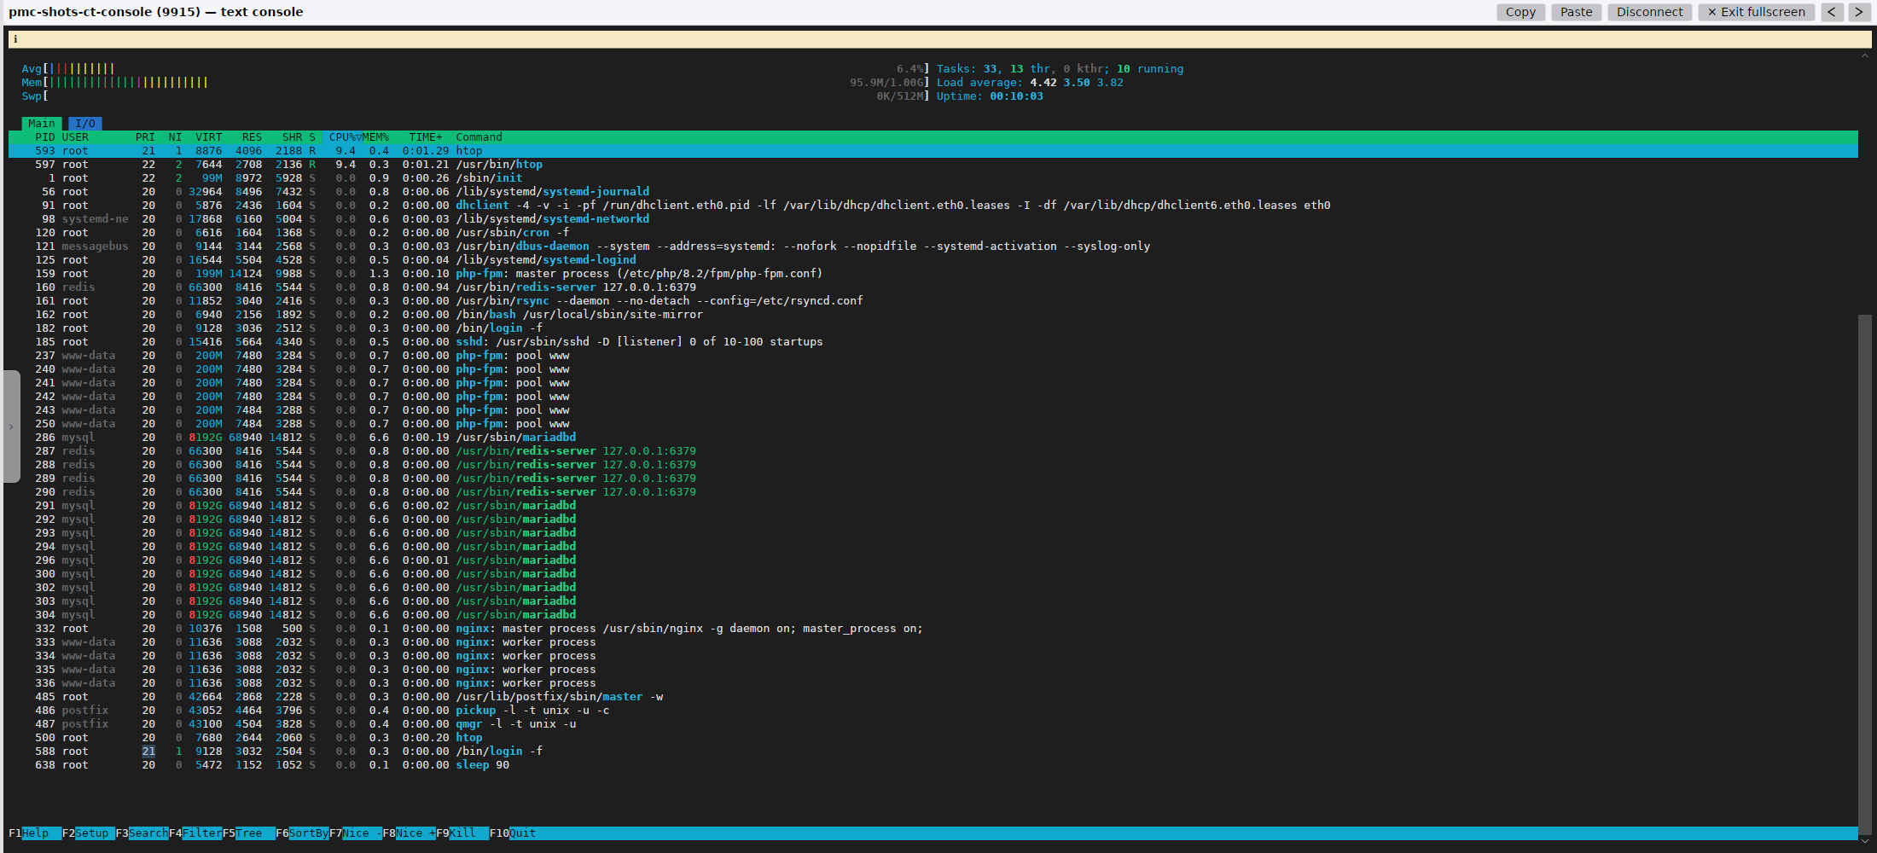This screenshot has height=853, width=1877.
Task: Select process 1 /sbin/init
Action: click(933, 178)
